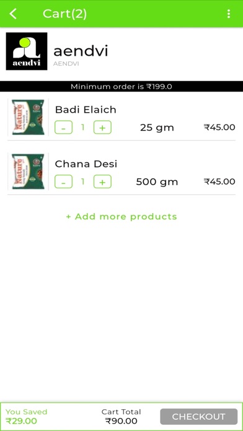The image size is (243, 431).
Task: Increase Chana Desi quantity with plus
Action: [102, 181]
